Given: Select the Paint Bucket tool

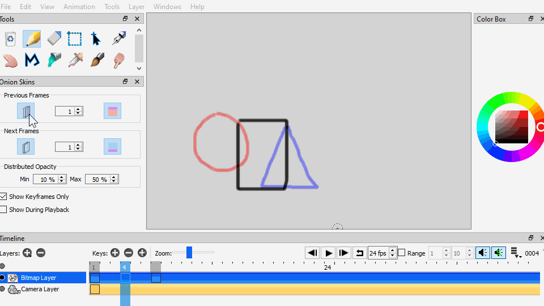Looking at the screenshot, I should pyautogui.click(x=54, y=60).
